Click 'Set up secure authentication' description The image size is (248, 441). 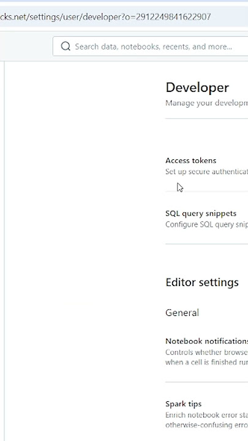[207, 171]
